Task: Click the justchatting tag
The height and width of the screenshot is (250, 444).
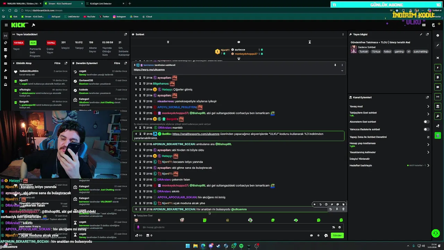Action: pyautogui.click(x=420, y=52)
